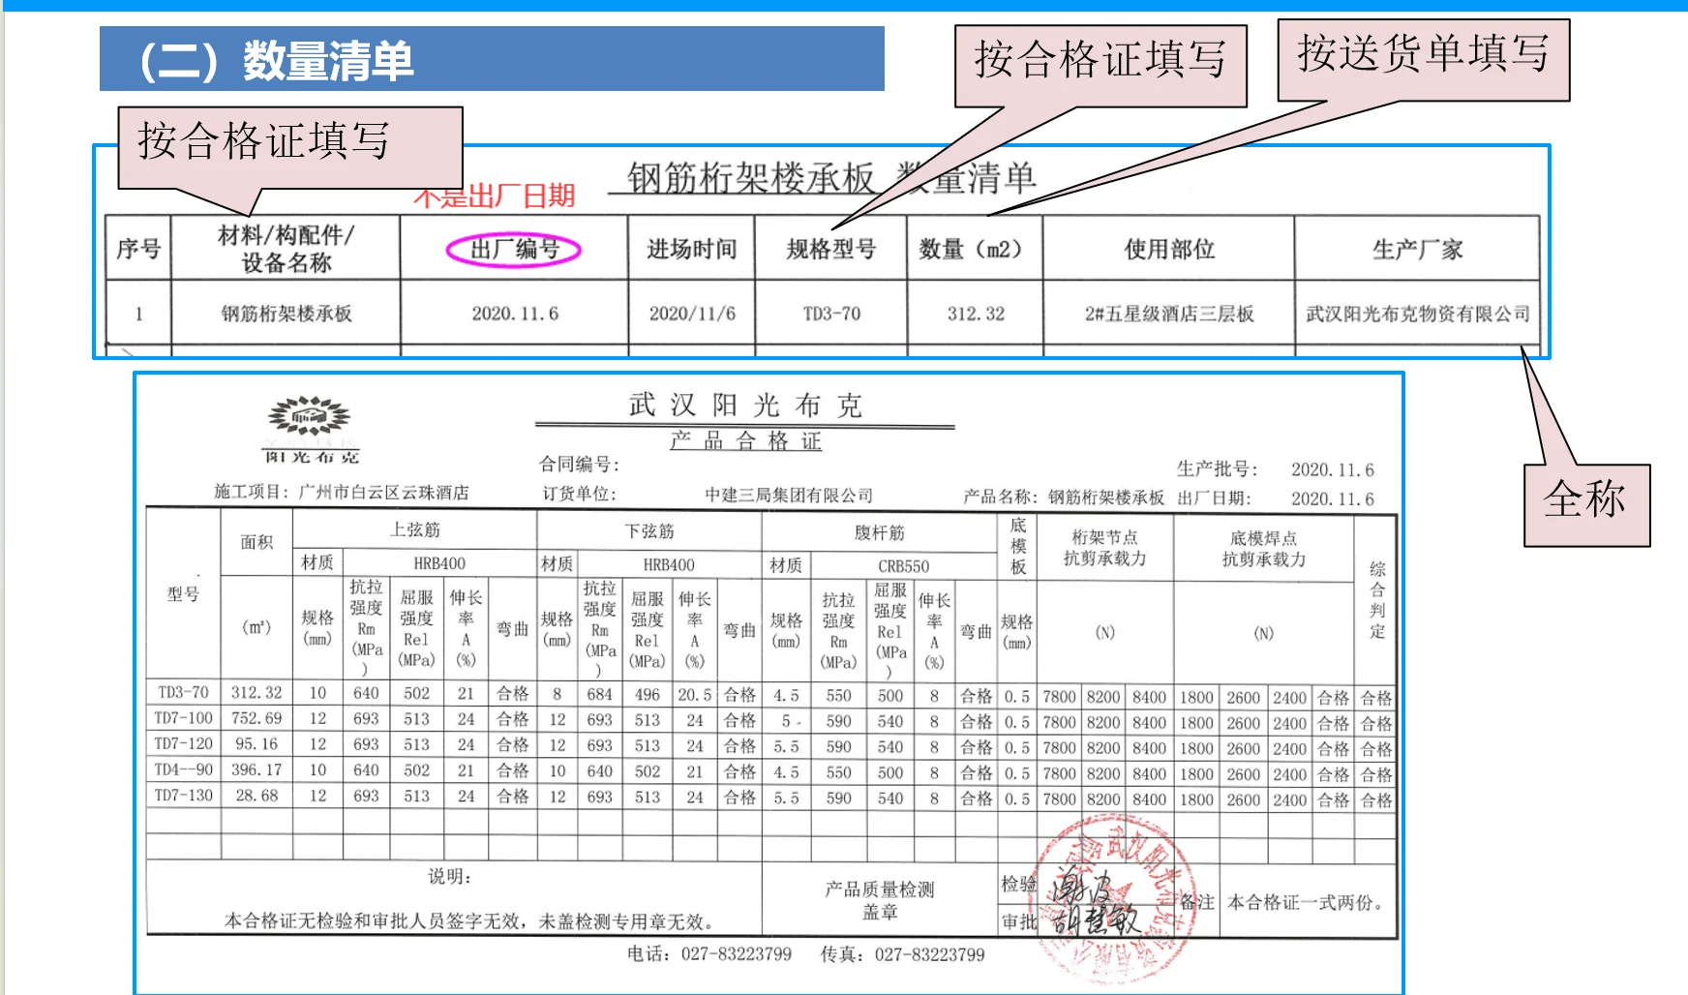Click the 武汉阳光布克物资有限公司 manufacturer cell
This screenshot has height=995, width=1688.
(x=1417, y=314)
